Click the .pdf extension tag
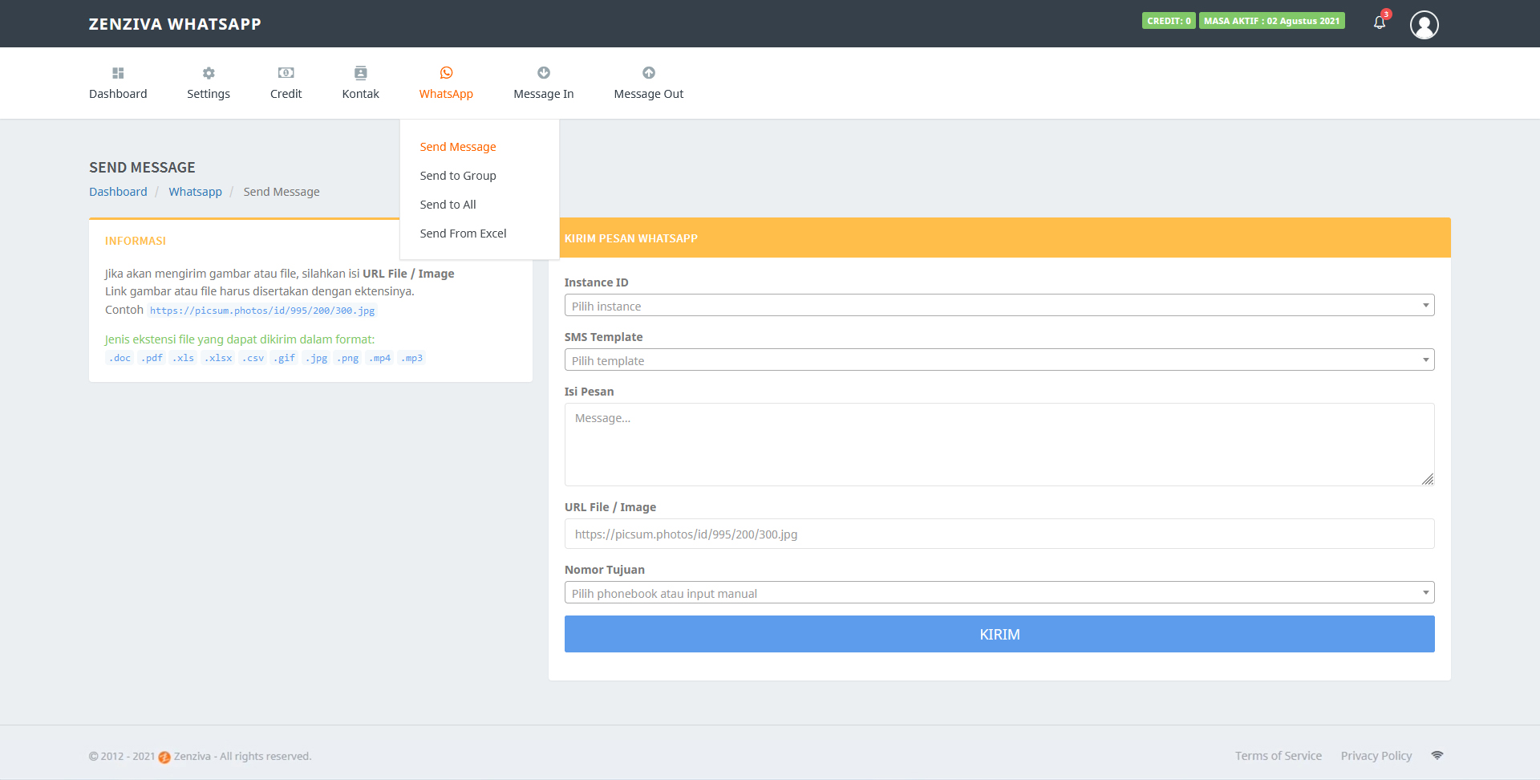1540x780 pixels. pos(152,358)
